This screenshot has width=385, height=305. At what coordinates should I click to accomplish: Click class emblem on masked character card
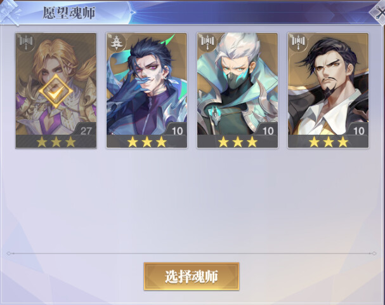pyautogui.click(x=207, y=43)
